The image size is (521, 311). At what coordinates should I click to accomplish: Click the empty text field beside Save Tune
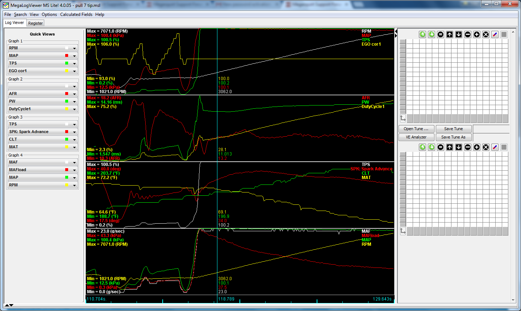point(491,129)
